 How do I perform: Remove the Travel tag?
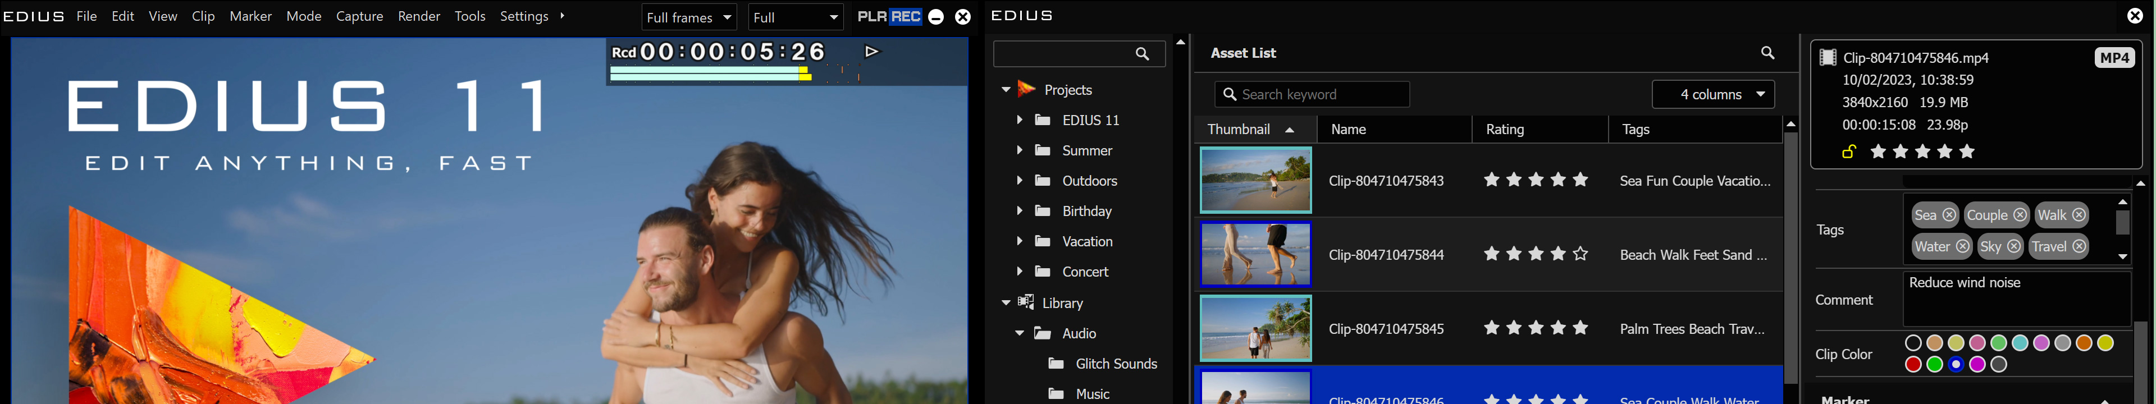2079,247
